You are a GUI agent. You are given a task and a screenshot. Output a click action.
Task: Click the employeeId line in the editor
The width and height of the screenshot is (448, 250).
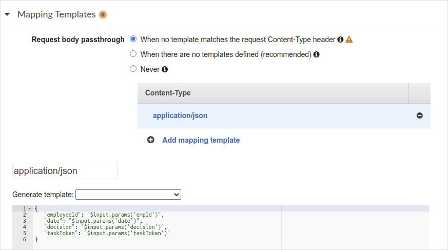[x=104, y=215]
